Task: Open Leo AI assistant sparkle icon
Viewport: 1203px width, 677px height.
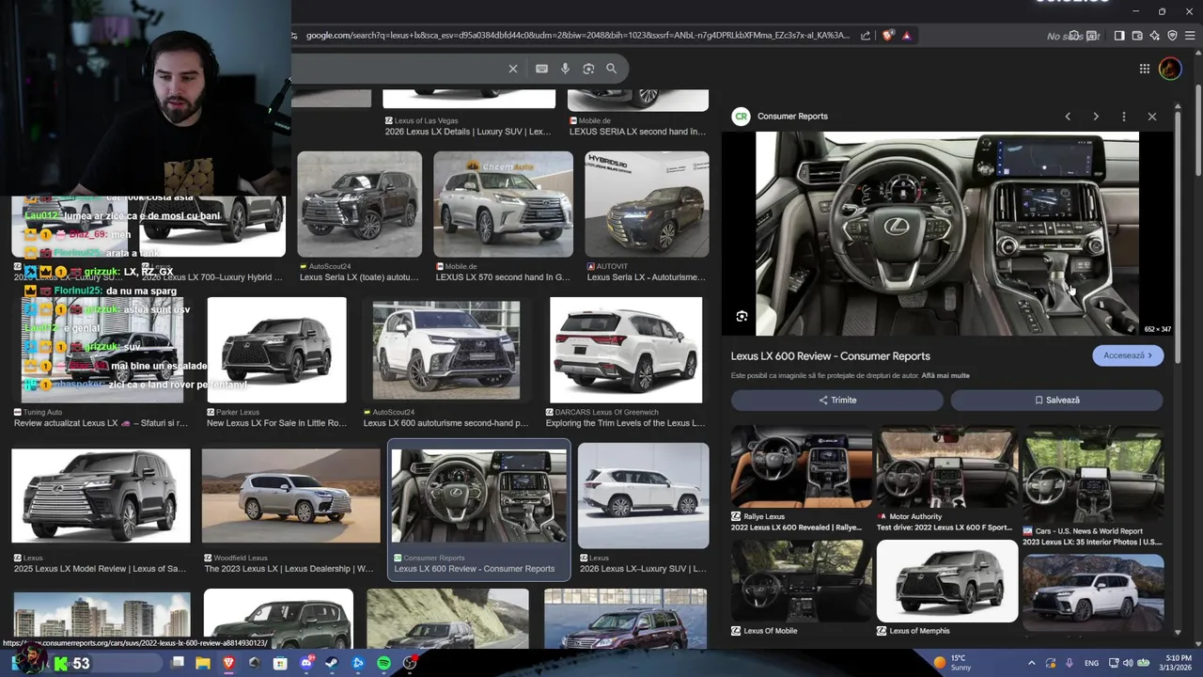Action: click(x=1155, y=36)
